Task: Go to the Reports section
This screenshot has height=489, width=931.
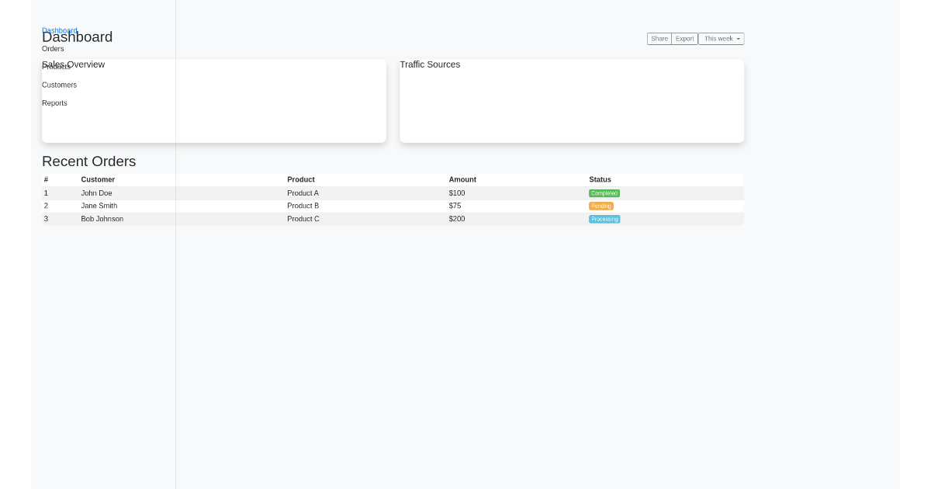Action: pos(54,102)
